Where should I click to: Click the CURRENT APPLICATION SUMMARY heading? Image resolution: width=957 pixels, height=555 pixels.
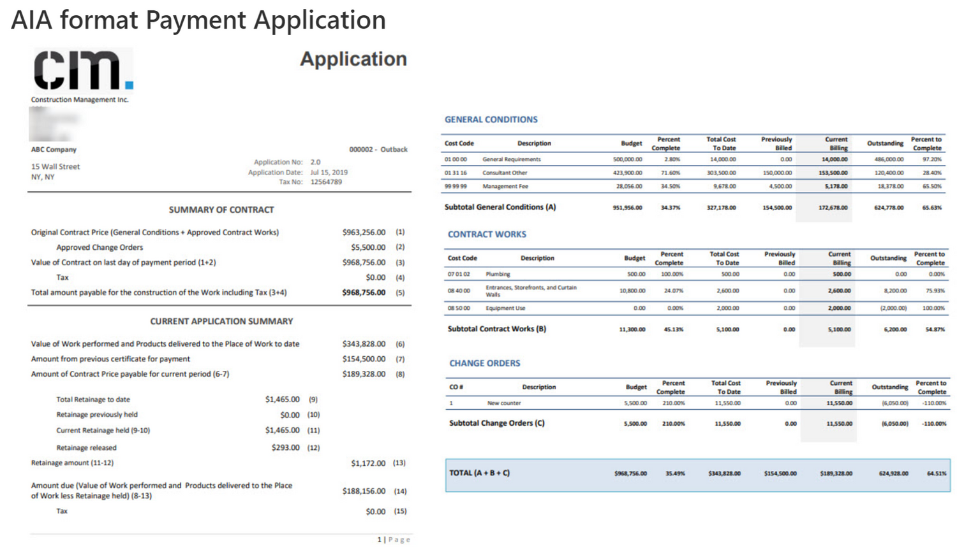coord(221,321)
